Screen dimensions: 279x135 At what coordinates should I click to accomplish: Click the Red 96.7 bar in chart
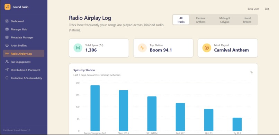point(180,117)
